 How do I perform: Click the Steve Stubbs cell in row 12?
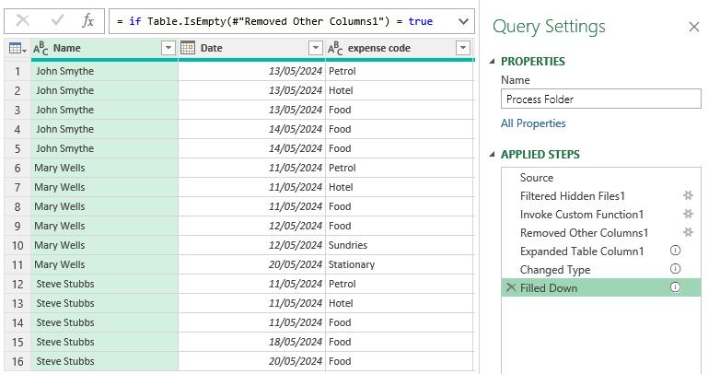tap(105, 284)
